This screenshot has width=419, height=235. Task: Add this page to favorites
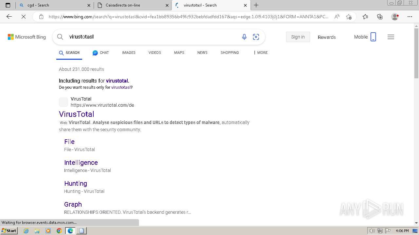(349, 17)
